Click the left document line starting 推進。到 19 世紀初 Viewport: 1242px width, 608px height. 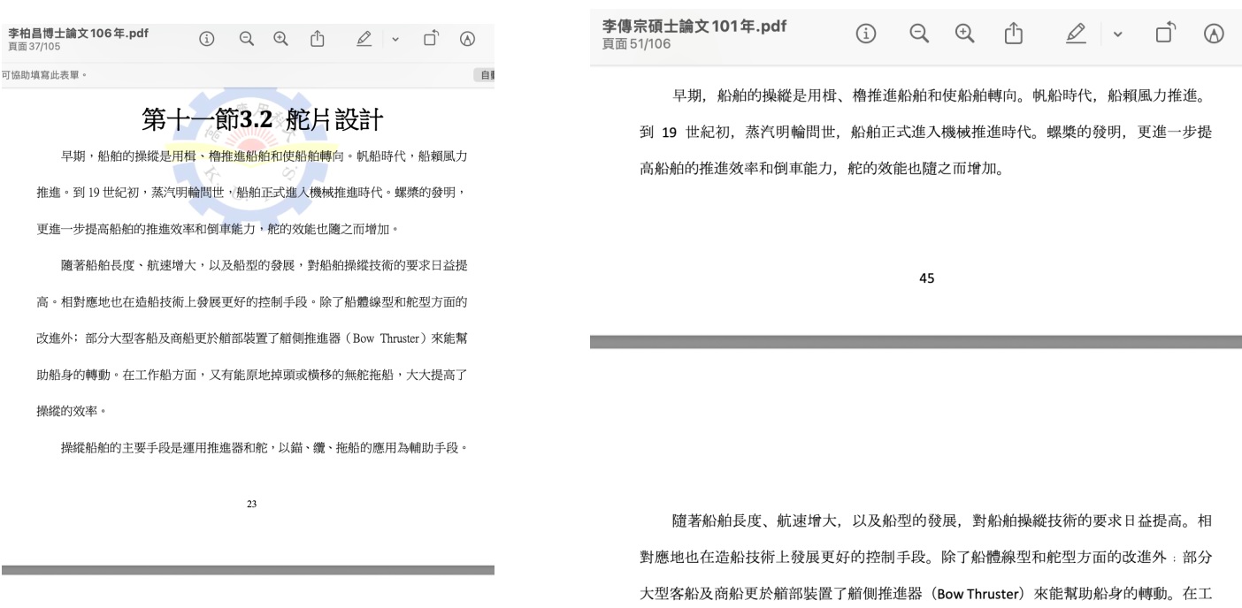252,193
